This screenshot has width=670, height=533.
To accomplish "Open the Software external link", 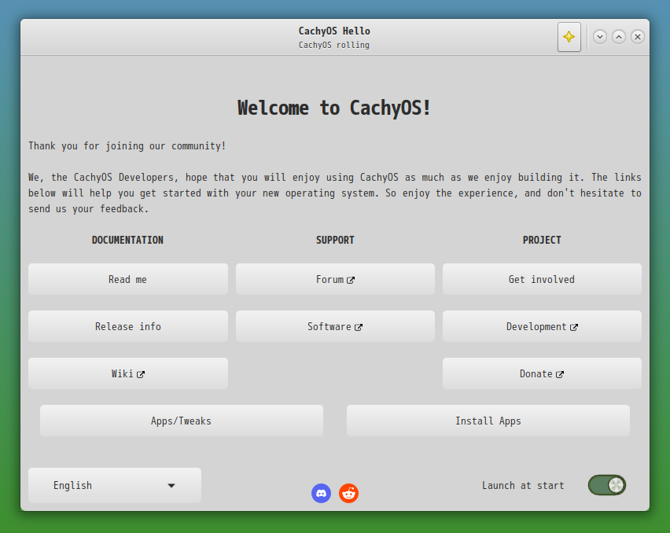I will (x=335, y=326).
